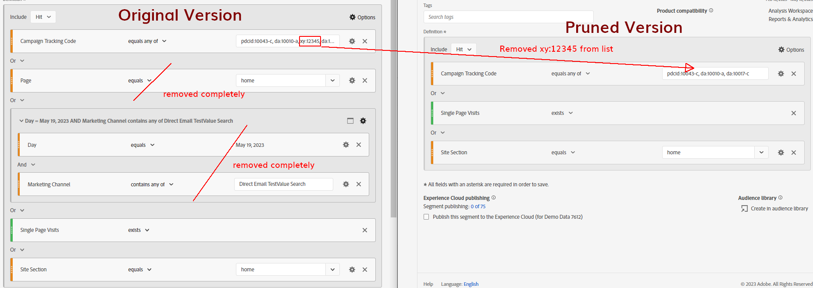Collapse the Day = May 19, 2023 container
This screenshot has height=288, width=813.
click(21, 121)
